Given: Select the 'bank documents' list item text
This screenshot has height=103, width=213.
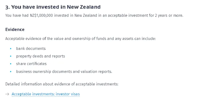Looking at the screenshot, I should 31,48.
